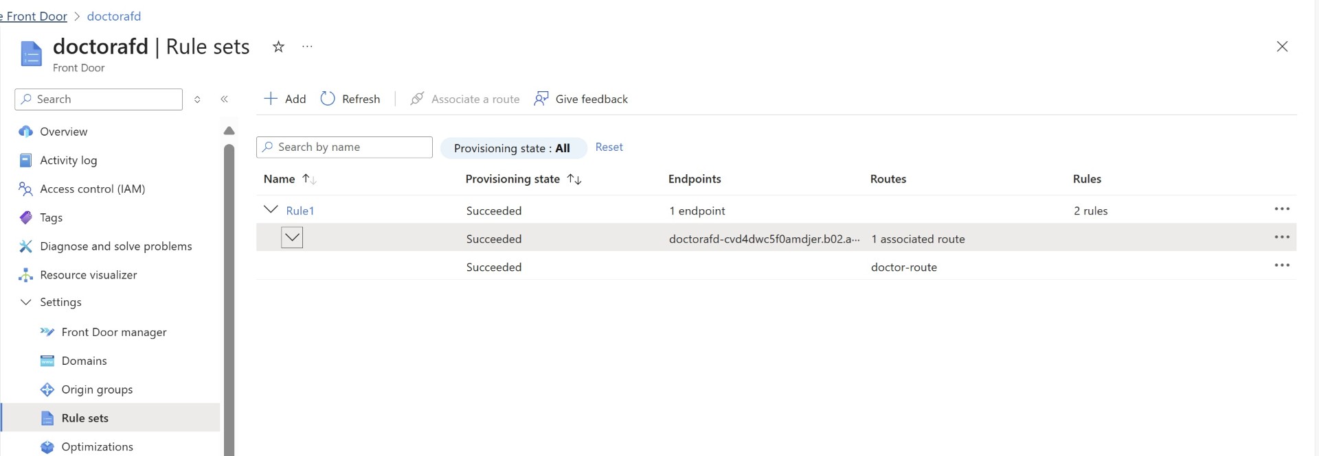Click the Access control people icon
Image resolution: width=1319 pixels, height=456 pixels.
point(25,189)
